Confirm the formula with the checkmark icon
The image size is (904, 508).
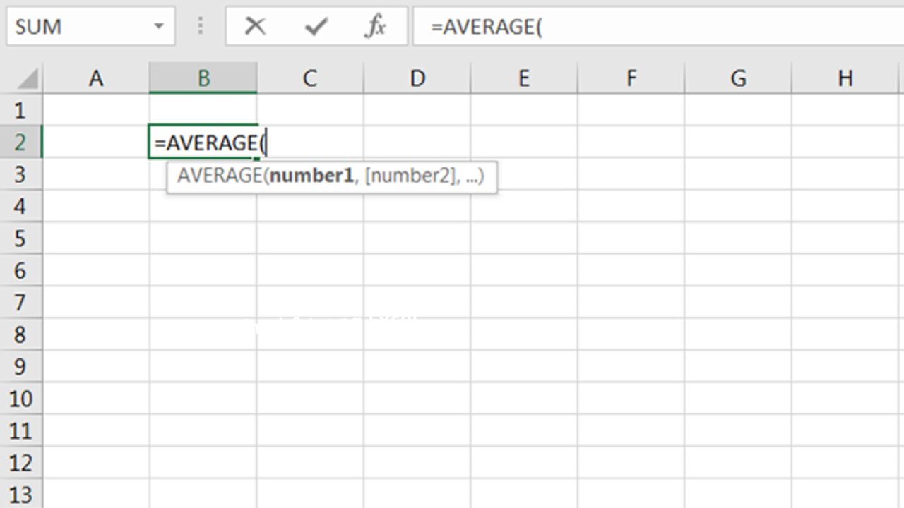[316, 27]
